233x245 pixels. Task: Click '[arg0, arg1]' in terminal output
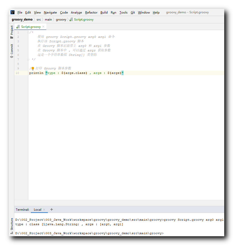[111, 224]
